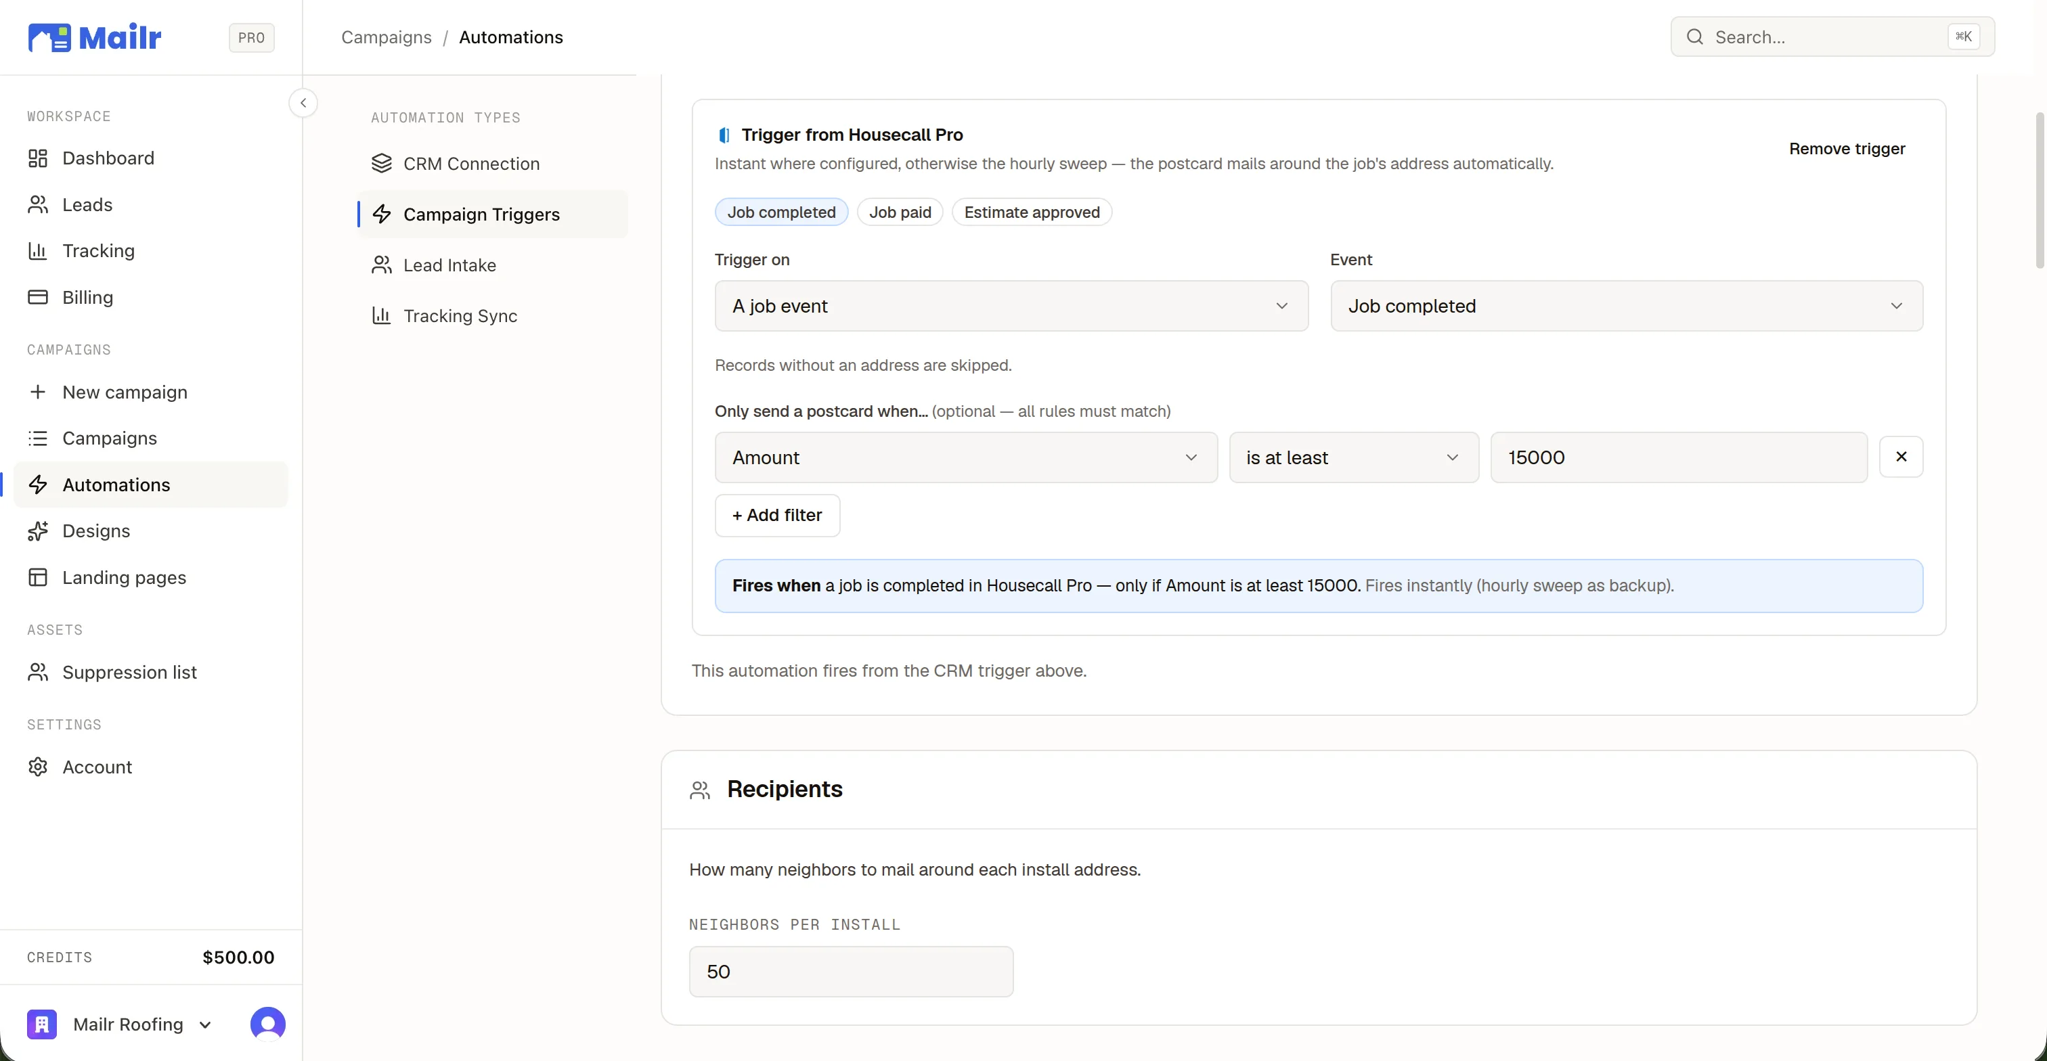Image resolution: width=2047 pixels, height=1061 pixels.
Task: Select the Job completed chip
Action: 781,212
